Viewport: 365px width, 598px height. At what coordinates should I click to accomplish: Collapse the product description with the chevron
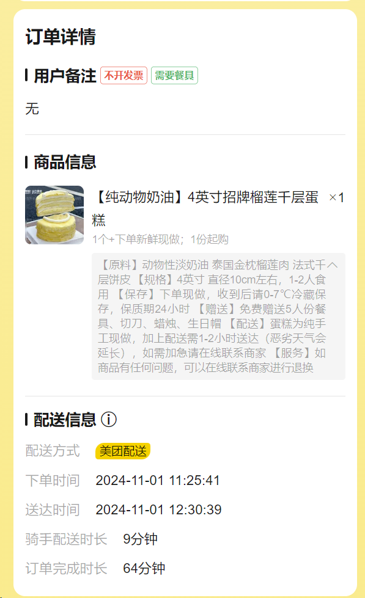click(x=332, y=264)
